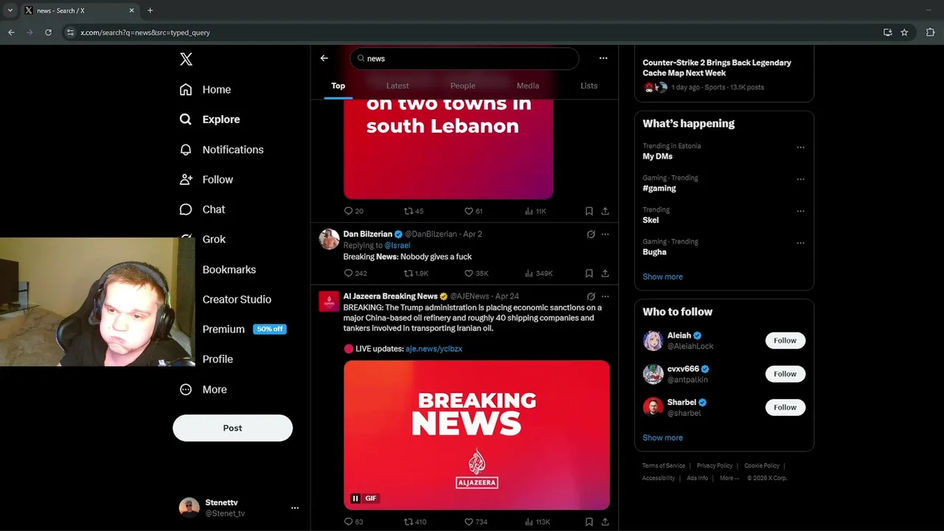This screenshot has height=531, width=944.
Task: Bookmark Dan Bilzerian's post
Action: (589, 273)
